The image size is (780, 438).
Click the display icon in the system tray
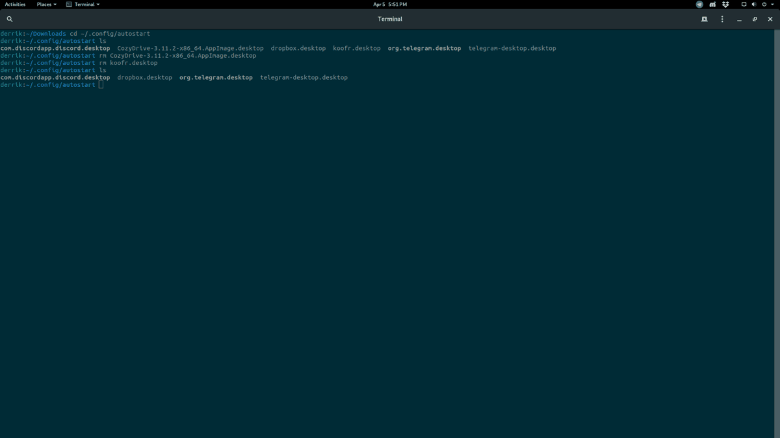744,4
